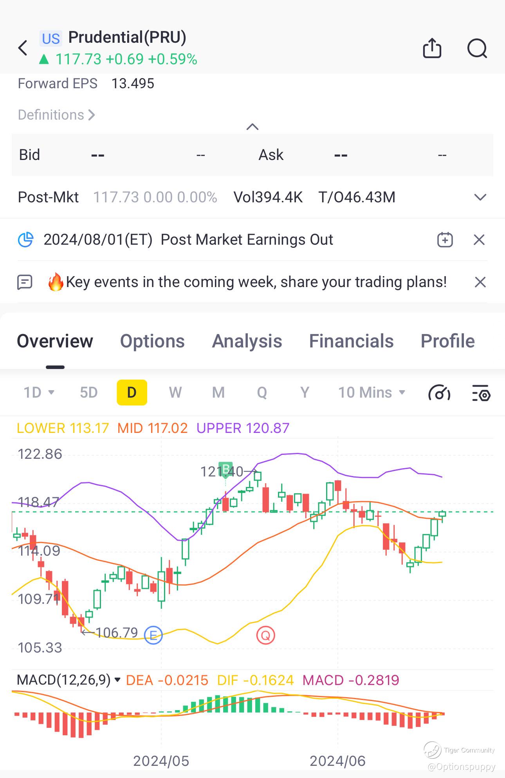Tap the search magnifier icon
Screen dimensions: 505x778
477,49
